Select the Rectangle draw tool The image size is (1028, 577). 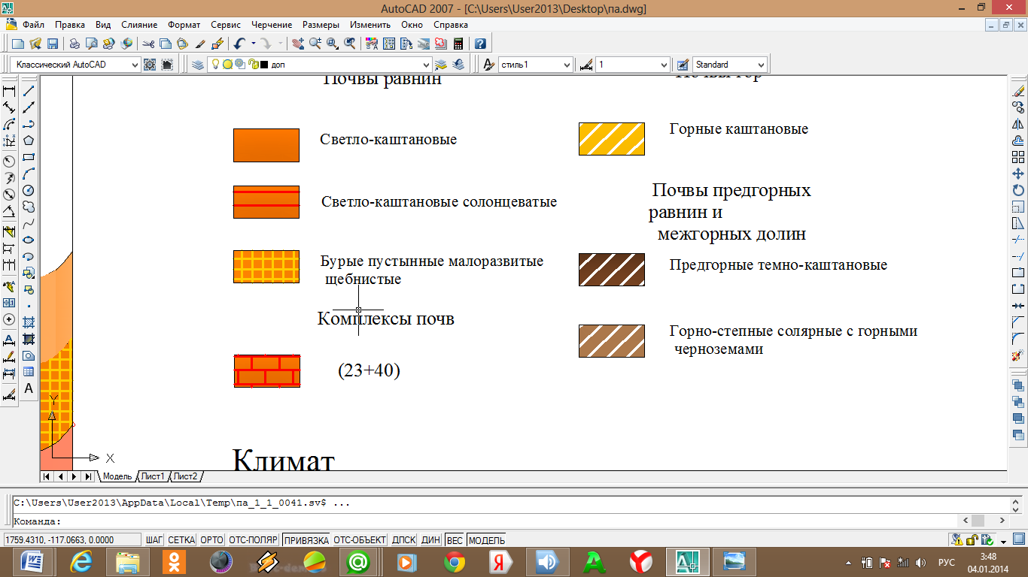pos(29,157)
